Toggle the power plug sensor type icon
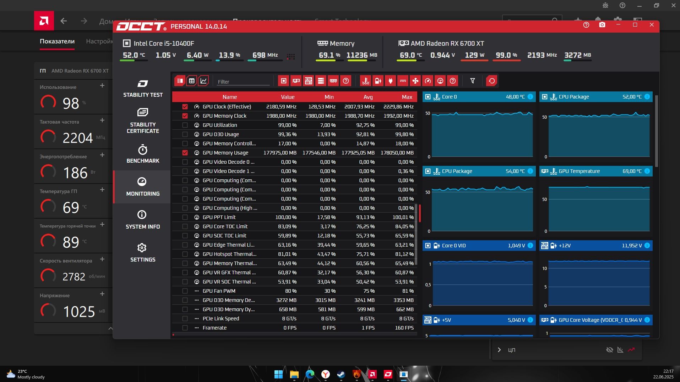 click(390, 81)
